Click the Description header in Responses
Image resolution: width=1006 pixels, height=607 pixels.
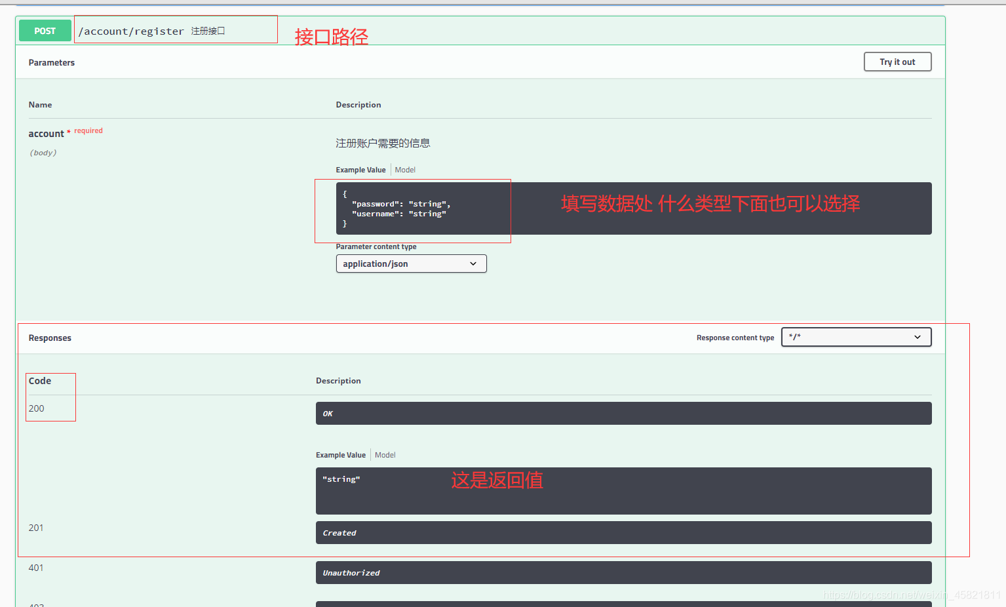click(338, 381)
